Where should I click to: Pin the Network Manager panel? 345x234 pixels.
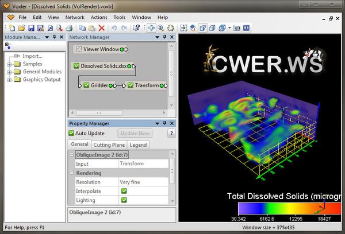(x=164, y=37)
